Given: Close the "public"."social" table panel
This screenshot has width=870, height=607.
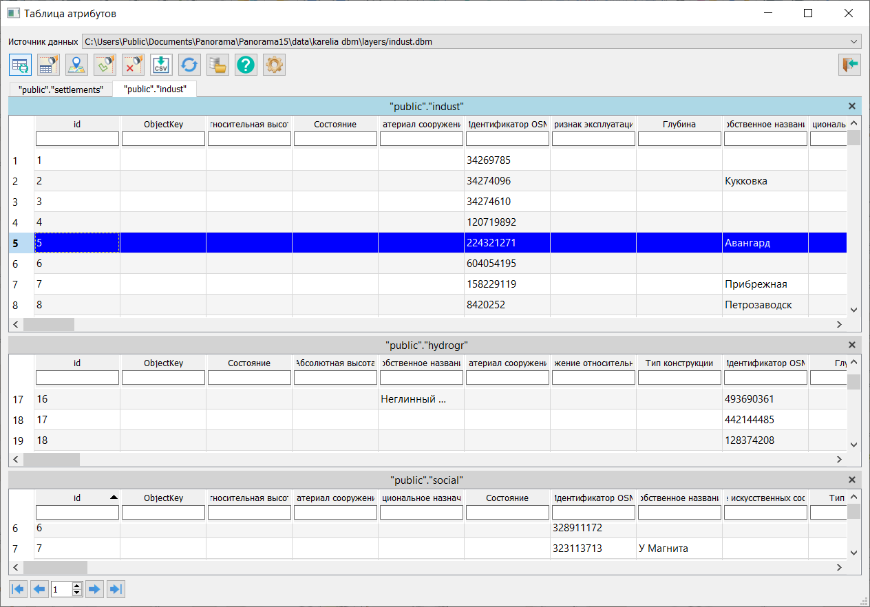Looking at the screenshot, I should point(852,480).
